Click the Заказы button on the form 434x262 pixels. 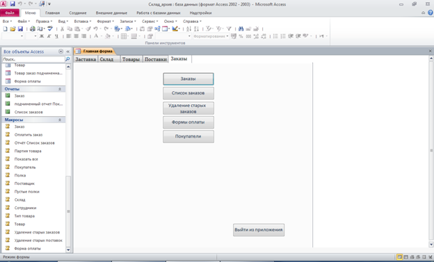point(188,79)
